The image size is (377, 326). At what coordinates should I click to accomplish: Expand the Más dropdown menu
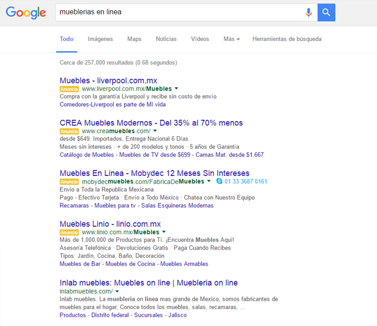coord(231,39)
